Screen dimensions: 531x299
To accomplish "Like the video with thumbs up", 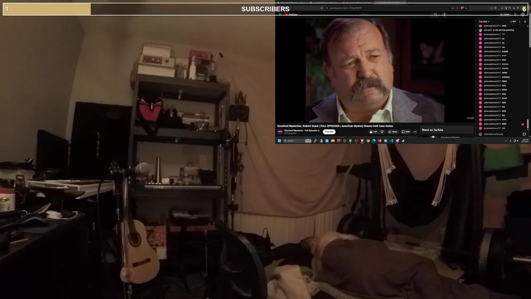I will (373, 132).
